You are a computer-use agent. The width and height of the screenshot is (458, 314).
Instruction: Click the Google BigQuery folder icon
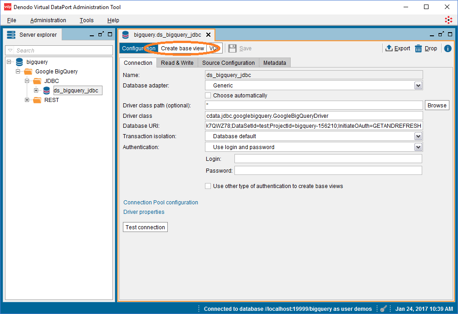coord(28,72)
